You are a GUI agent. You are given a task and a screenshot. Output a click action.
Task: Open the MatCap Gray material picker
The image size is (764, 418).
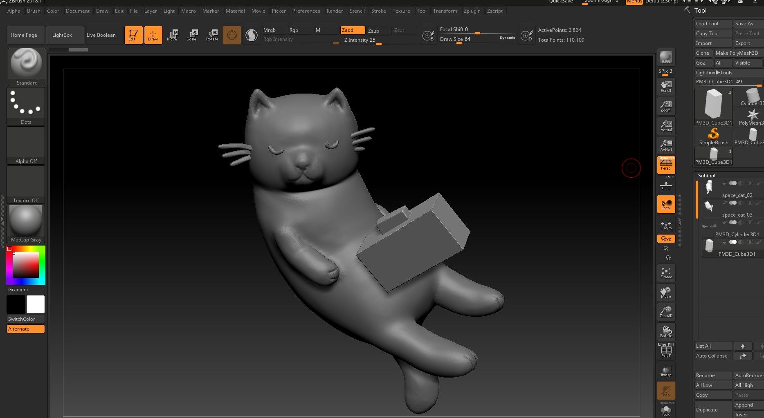[26, 224]
